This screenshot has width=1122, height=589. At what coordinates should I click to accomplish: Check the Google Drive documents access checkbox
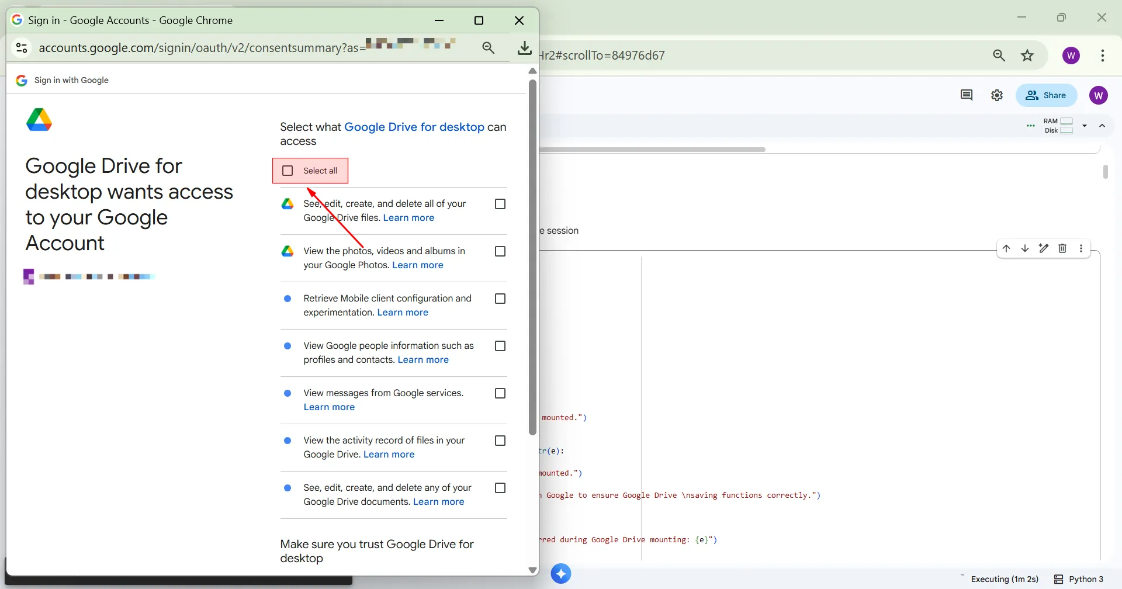pyautogui.click(x=500, y=488)
